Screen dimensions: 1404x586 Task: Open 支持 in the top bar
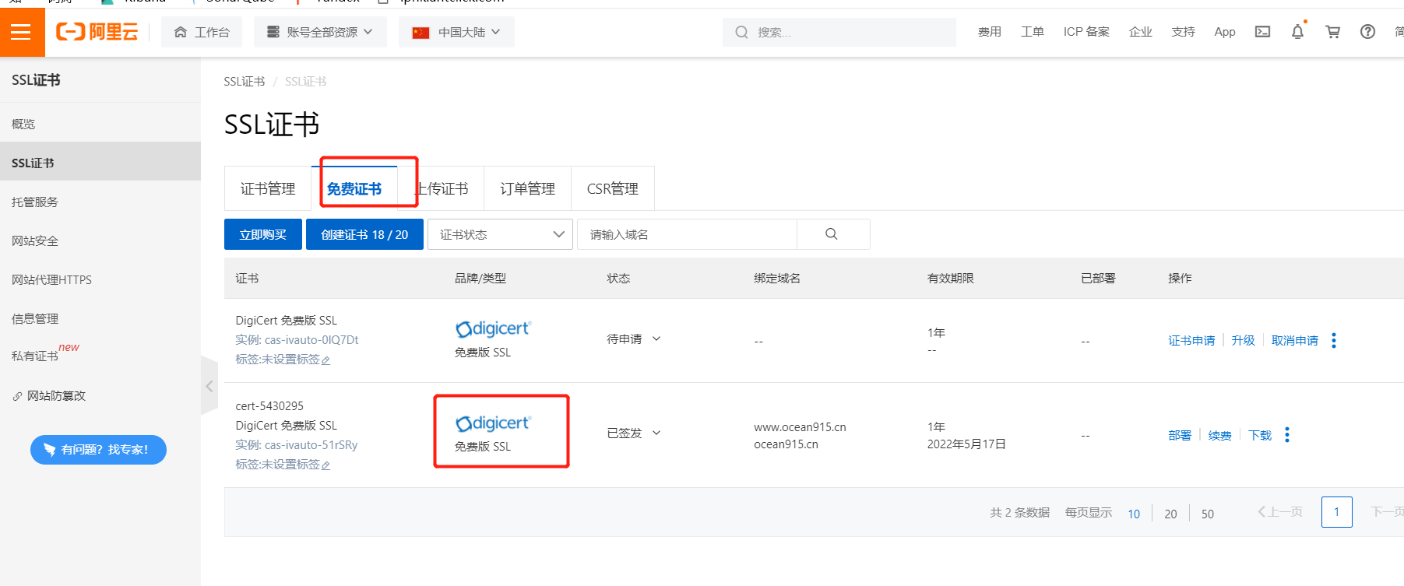coord(1184,32)
